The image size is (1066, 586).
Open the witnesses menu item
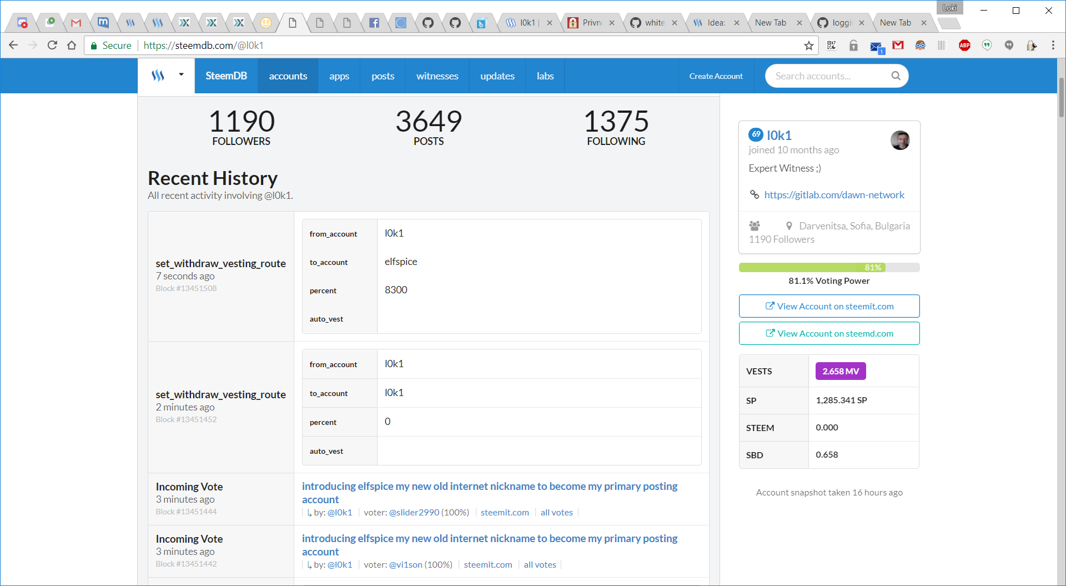point(438,76)
